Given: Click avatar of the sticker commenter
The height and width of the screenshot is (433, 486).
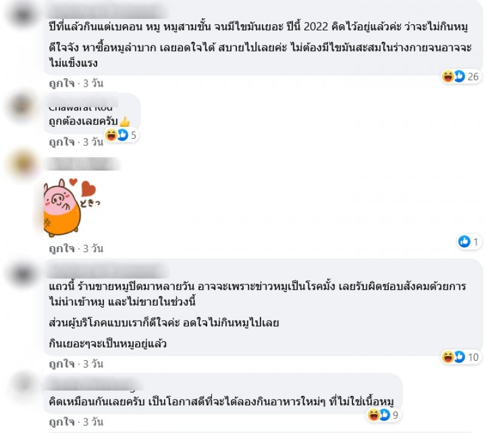Looking at the screenshot, I should click(x=24, y=164).
